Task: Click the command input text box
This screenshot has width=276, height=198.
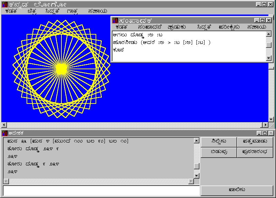Action: pyautogui.click(x=101, y=190)
